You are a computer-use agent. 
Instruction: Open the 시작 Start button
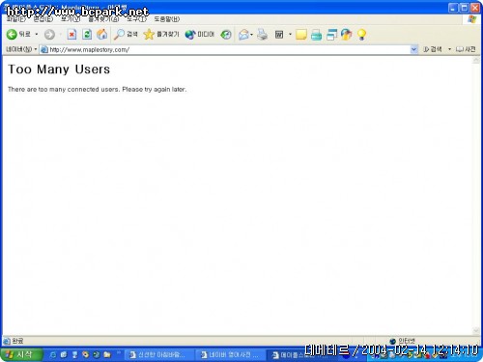coord(21,354)
